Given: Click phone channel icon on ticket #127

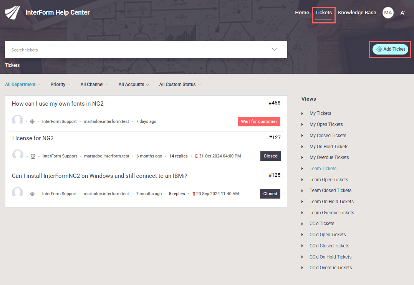Looking at the screenshot, I should 33,156.
